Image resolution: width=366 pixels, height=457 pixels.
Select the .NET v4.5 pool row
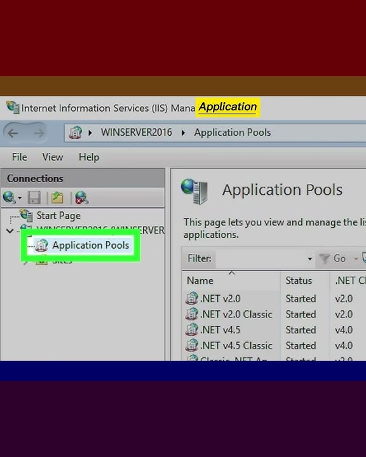pos(220,330)
